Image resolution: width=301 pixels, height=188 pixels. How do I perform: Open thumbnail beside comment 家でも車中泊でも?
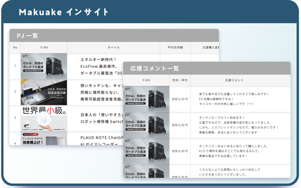pyautogui.click(x=146, y=99)
